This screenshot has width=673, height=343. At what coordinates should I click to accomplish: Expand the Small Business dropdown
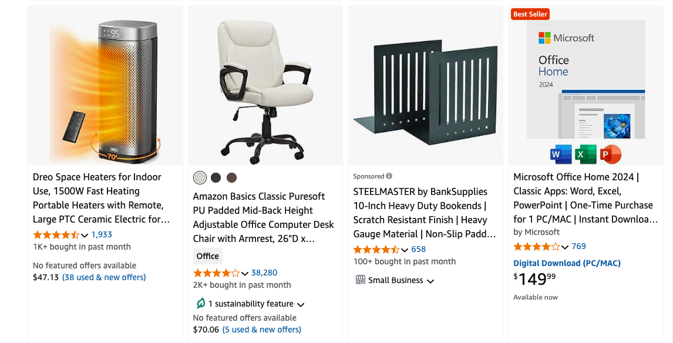coord(430,281)
